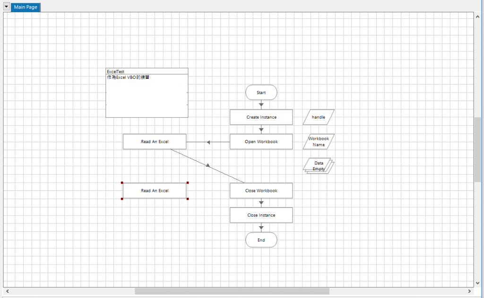The width and height of the screenshot is (484, 298).
Task: Click the horizontal scrollbar thumb
Action: [232, 291]
